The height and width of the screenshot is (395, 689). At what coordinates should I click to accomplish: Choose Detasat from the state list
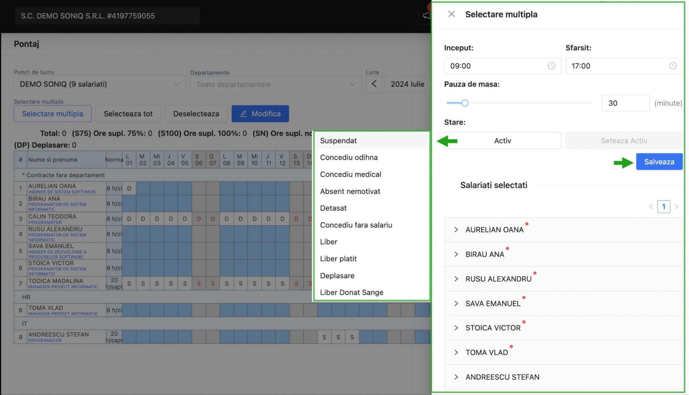[x=371, y=208]
